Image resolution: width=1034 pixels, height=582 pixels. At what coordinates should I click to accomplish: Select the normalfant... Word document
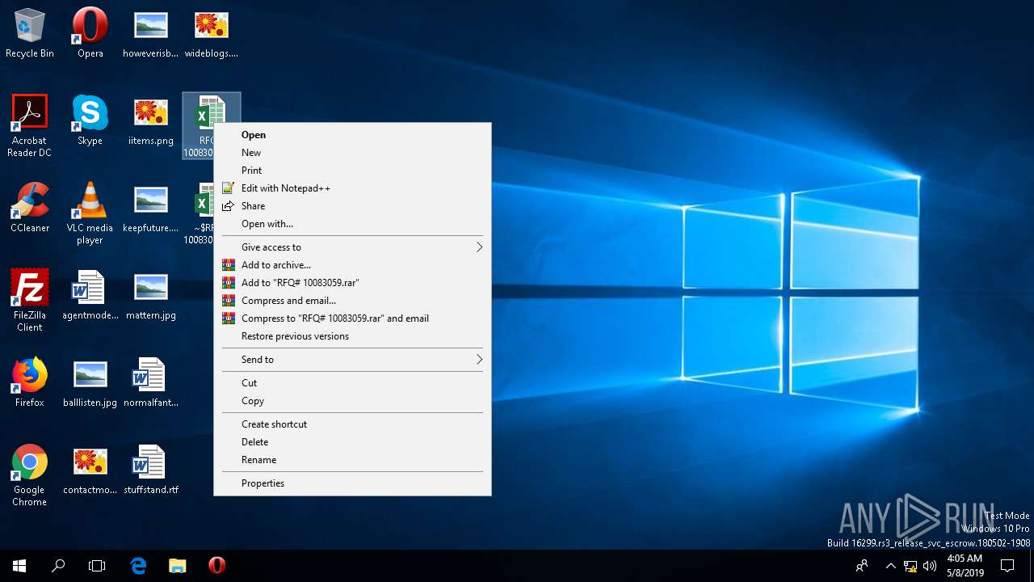[150, 382]
